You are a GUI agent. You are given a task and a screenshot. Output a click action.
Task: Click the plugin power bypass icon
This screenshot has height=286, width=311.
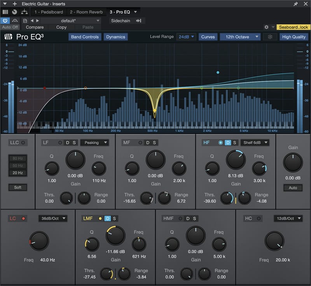(x=5, y=21)
